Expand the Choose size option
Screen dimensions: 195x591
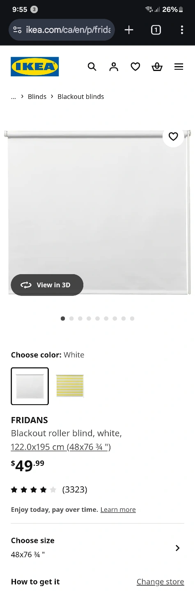[97, 548]
